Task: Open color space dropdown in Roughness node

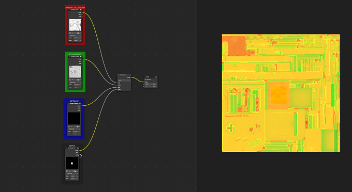Action: pos(77,85)
